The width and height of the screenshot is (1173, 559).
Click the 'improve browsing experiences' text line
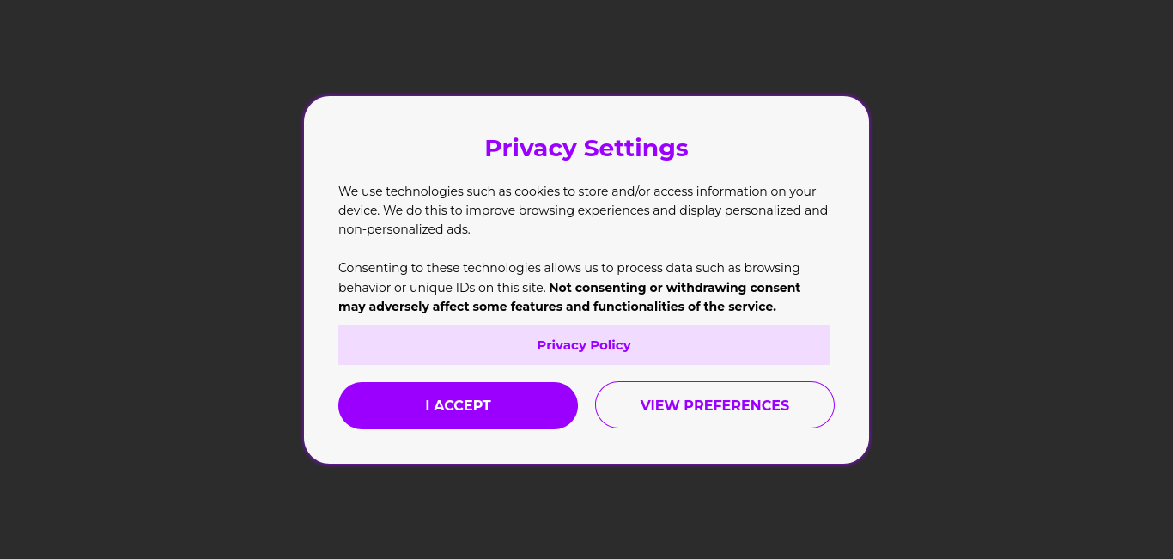point(583,210)
